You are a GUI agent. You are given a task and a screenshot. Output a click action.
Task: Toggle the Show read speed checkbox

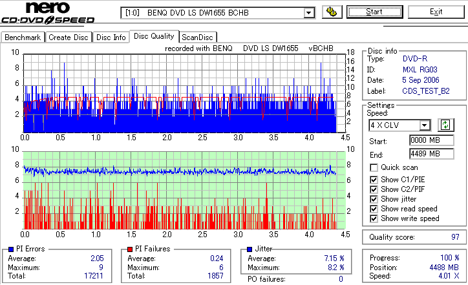pyautogui.click(x=374, y=209)
